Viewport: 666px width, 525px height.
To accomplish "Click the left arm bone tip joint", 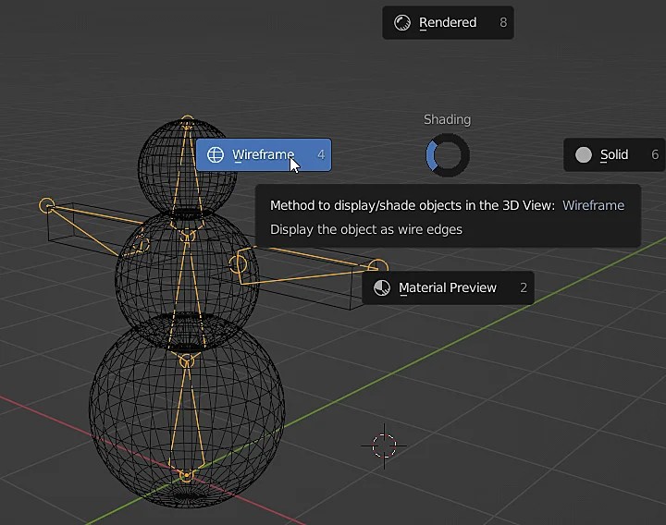I will 47,206.
